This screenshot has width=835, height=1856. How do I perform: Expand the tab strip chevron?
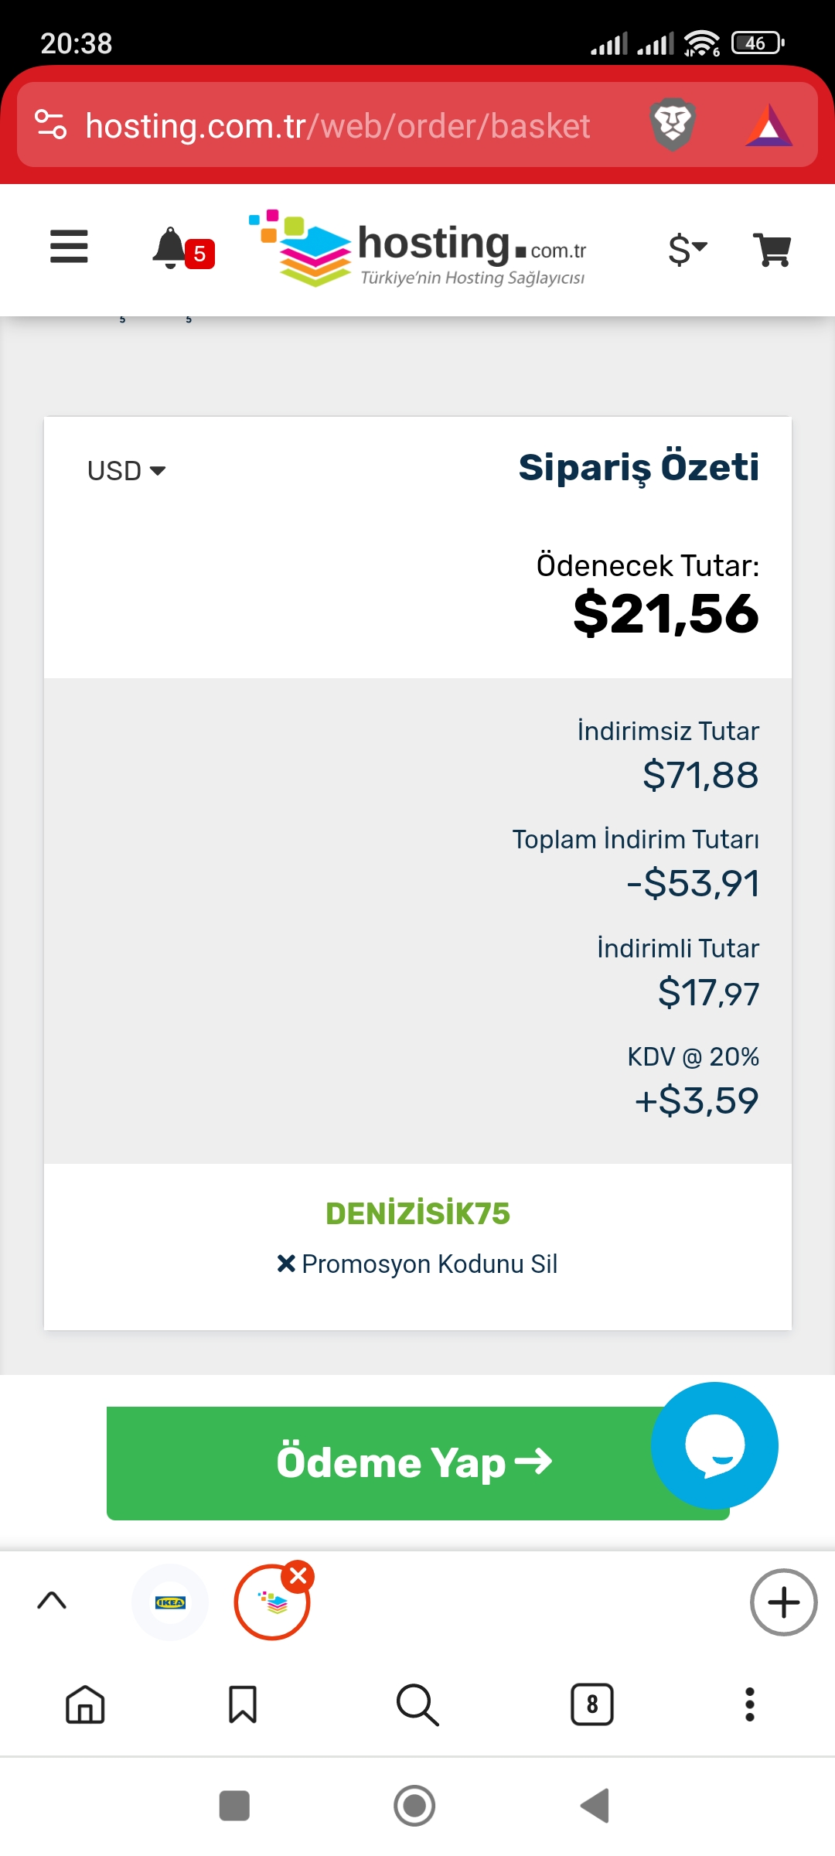coord(52,1601)
